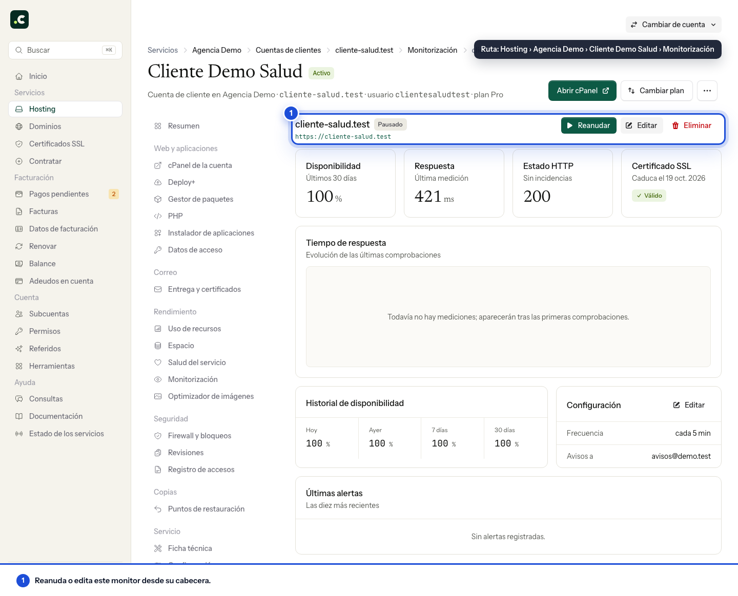
Task: Click the Consultas chat icon
Action: click(19, 399)
